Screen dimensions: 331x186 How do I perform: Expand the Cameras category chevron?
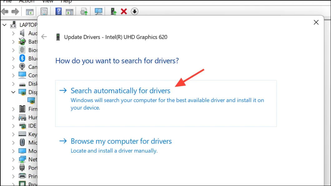click(13, 67)
